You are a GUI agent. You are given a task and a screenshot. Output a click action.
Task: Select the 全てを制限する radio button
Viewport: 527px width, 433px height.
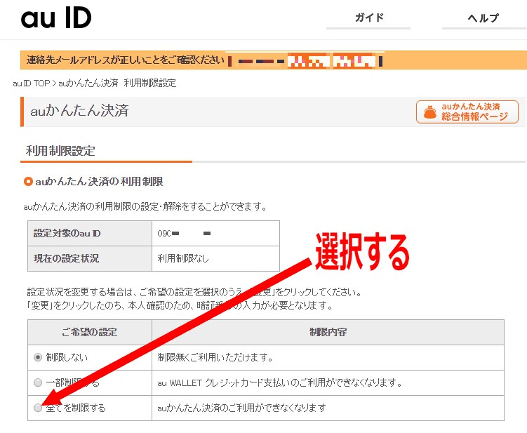tap(38, 408)
